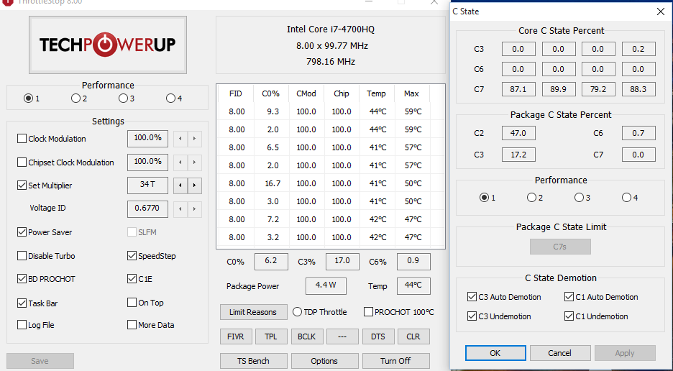673x371 pixels.
Task: Confirm C State dialog with OK
Action: point(495,353)
